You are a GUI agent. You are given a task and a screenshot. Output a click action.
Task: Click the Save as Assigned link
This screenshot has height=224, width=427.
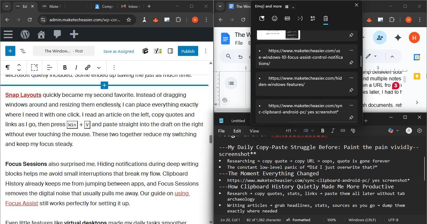(x=118, y=51)
